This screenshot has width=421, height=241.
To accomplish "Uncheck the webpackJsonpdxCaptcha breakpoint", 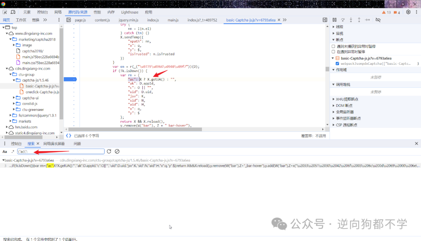I will (338, 64).
